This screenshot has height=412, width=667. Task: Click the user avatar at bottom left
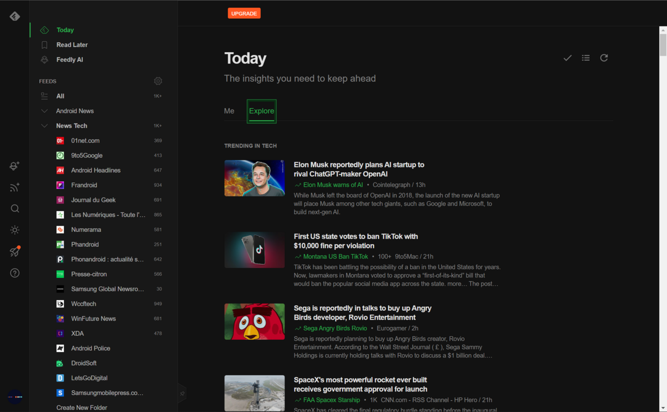pyautogui.click(x=15, y=397)
